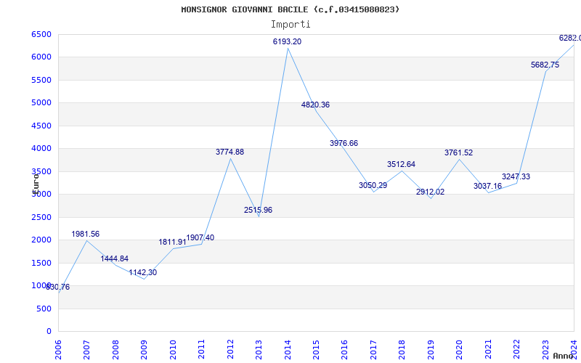Select the 2912.02 data label

point(430,192)
